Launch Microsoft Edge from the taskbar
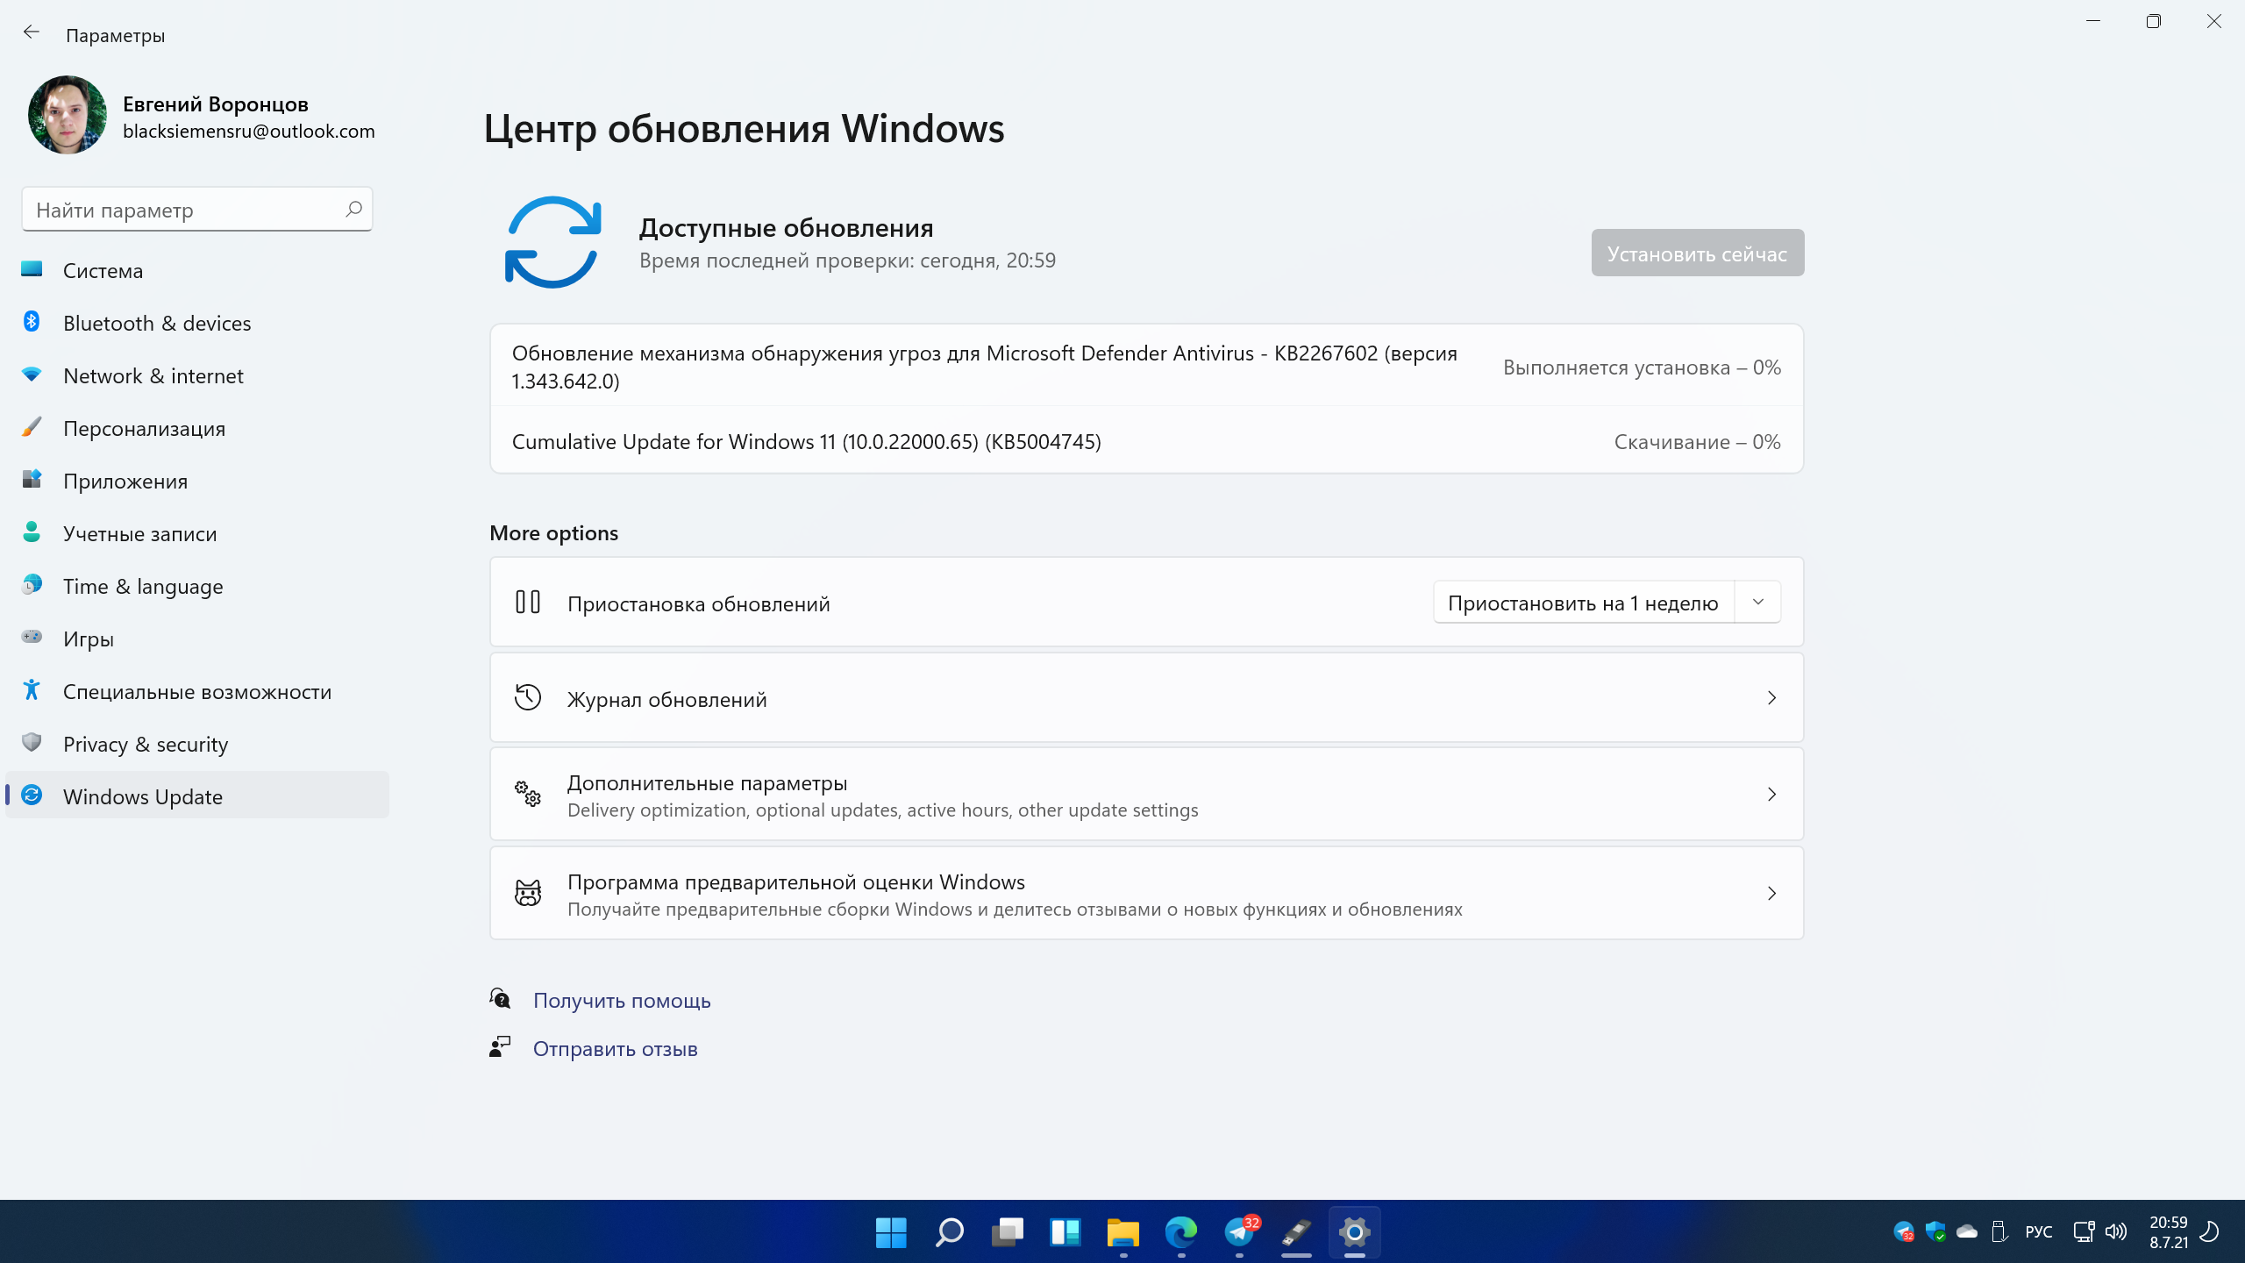The width and height of the screenshot is (2245, 1263). pyautogui.click(x=1180, y=1232)
